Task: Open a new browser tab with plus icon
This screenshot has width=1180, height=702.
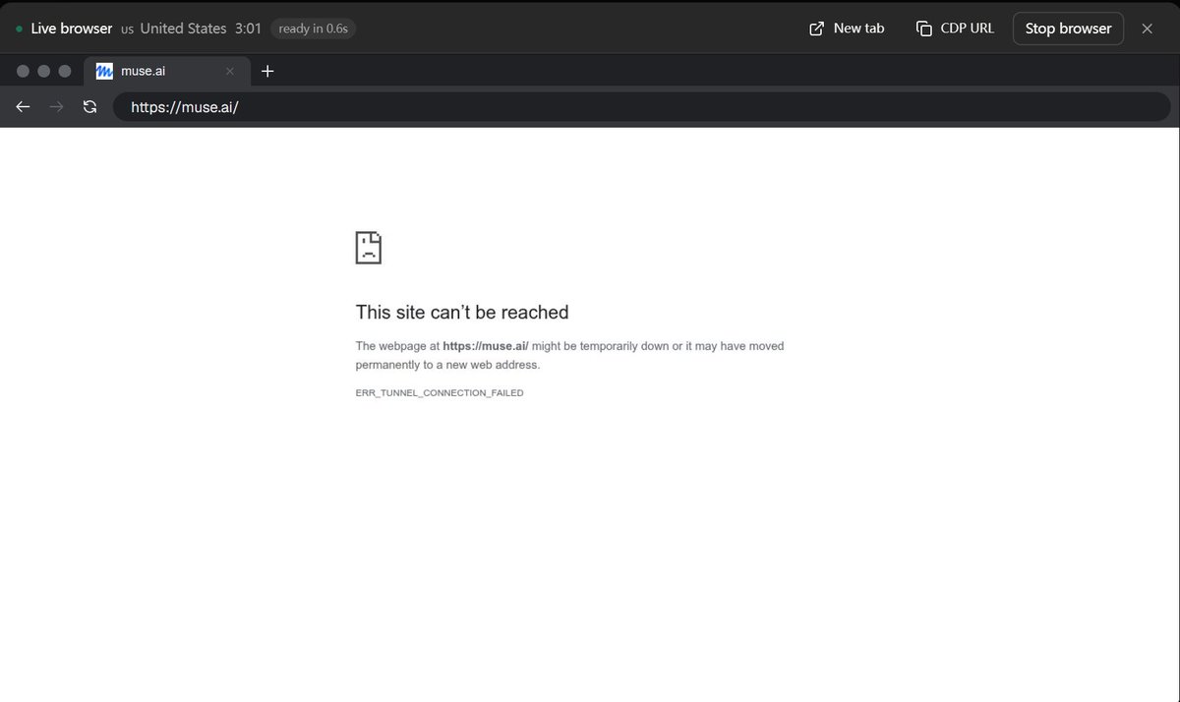Action: click(x=267, y=71)
